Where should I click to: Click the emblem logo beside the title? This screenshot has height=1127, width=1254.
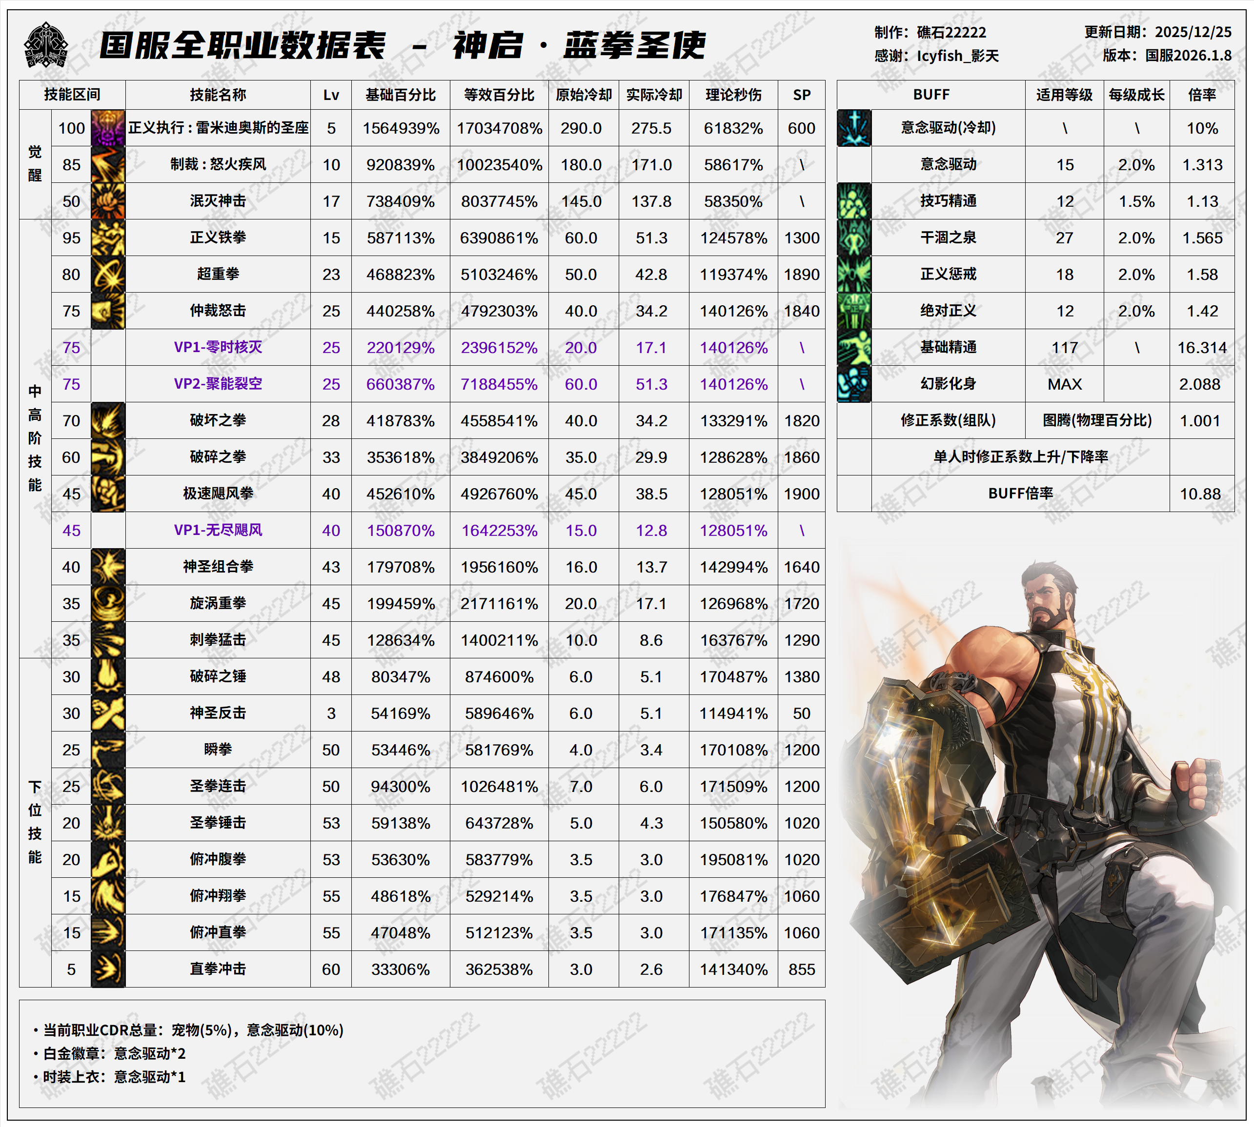coord(46,45)
